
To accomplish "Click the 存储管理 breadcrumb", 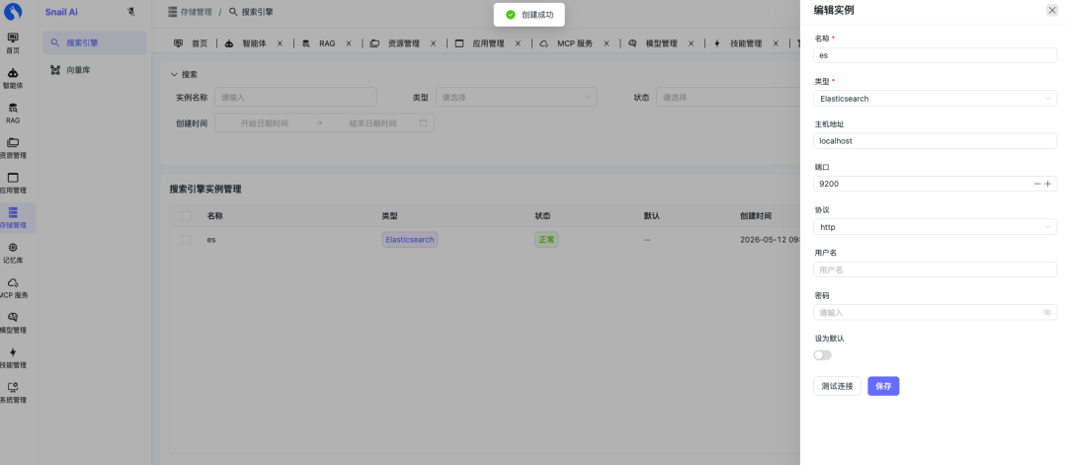I will point(190,12).
